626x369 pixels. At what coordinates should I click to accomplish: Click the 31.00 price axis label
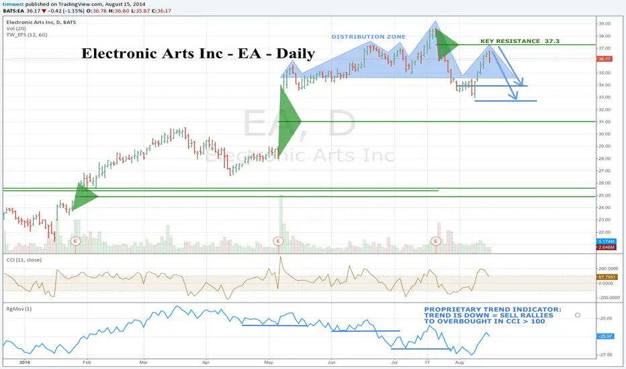pyautogui.click(x=605, y=121)
